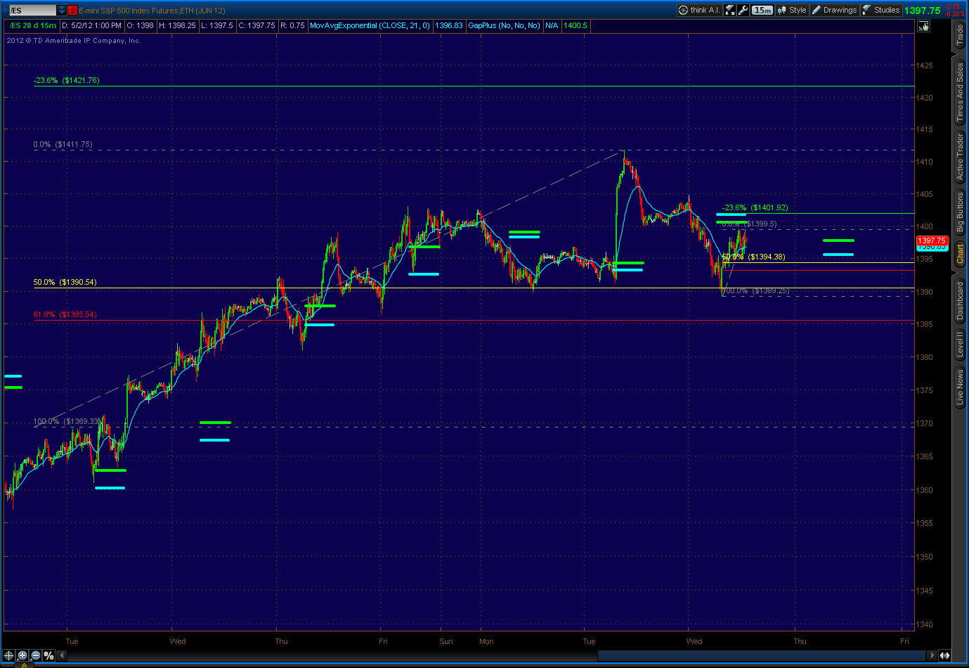The image size is (969, 668).
Task: Open the Live News side tab
Action: tap(960, 388)
